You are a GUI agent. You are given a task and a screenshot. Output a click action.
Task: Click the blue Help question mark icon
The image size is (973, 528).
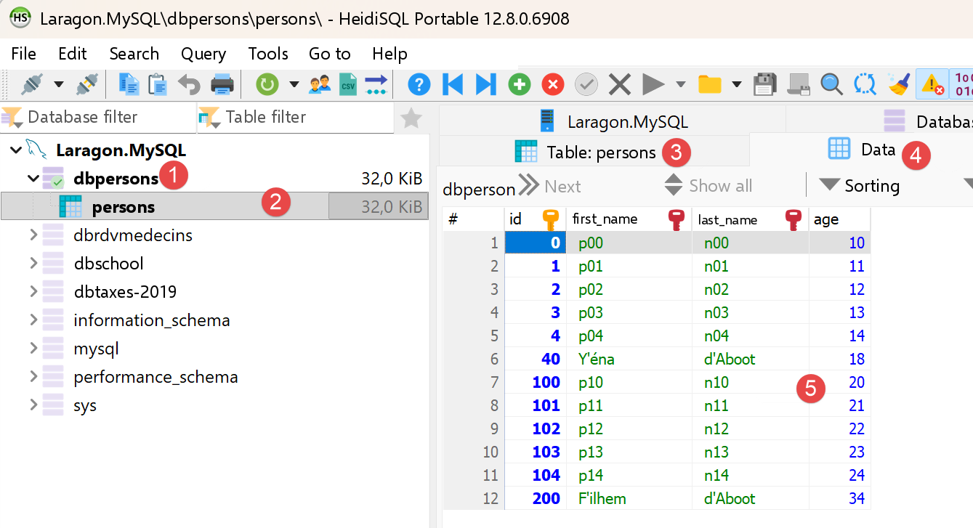419,84
